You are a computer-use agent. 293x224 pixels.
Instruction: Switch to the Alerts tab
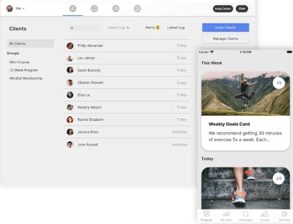[152, 27]
